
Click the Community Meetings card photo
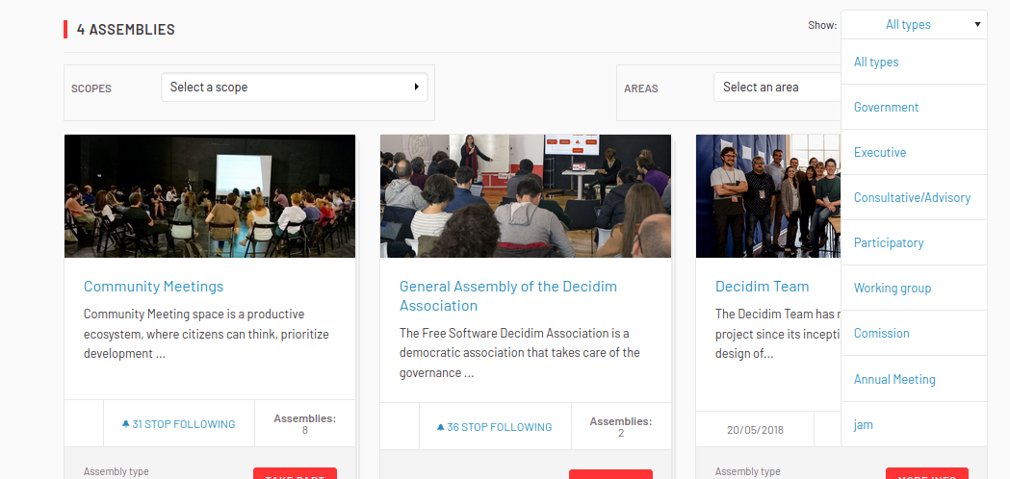pyautogui.click(x=209, y=195)
